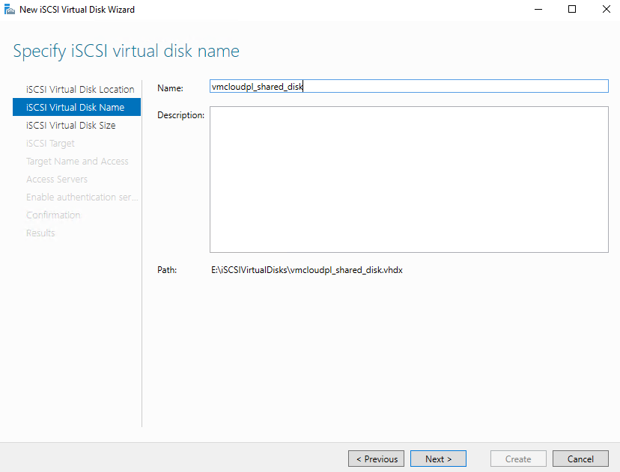Select the iSCSI Virtual Disk Location step
This screenshot has height=472, width=620.
(x=80, y=89)
